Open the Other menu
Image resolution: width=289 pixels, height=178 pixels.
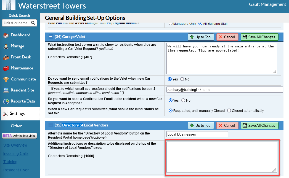16,126
